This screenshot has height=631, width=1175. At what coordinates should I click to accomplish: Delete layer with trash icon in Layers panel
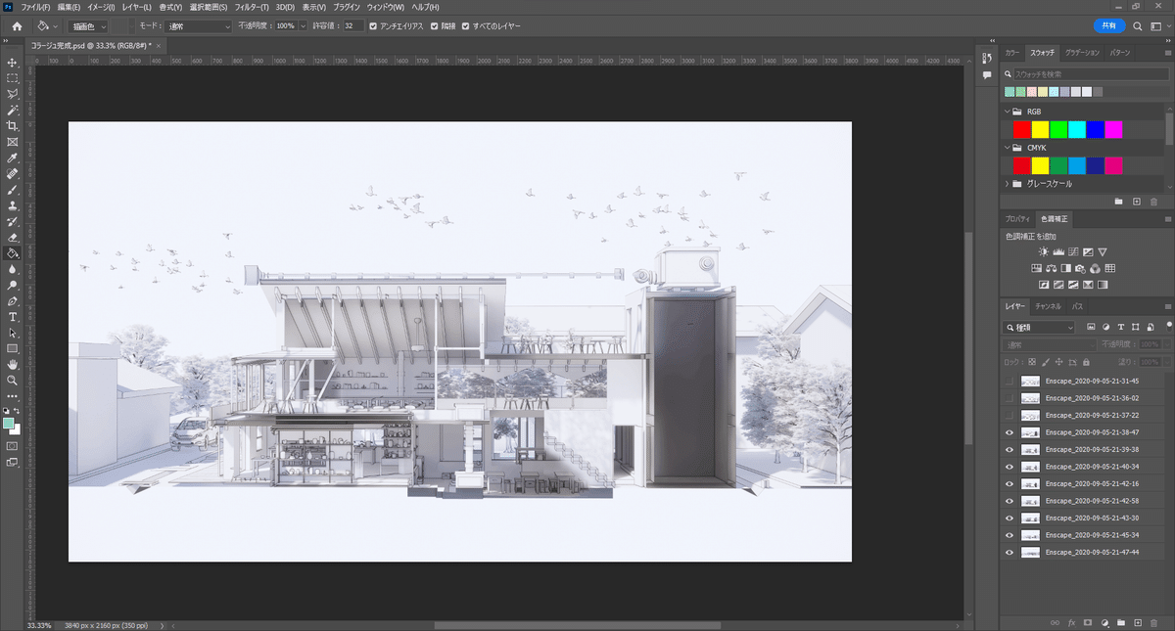[x=1153, y=622]
